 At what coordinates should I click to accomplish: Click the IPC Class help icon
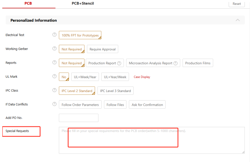pos(54,90)
